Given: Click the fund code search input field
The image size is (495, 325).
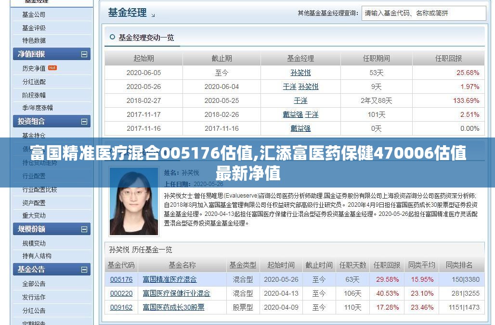Looking at the screenshot, I should tap(424, 13).
